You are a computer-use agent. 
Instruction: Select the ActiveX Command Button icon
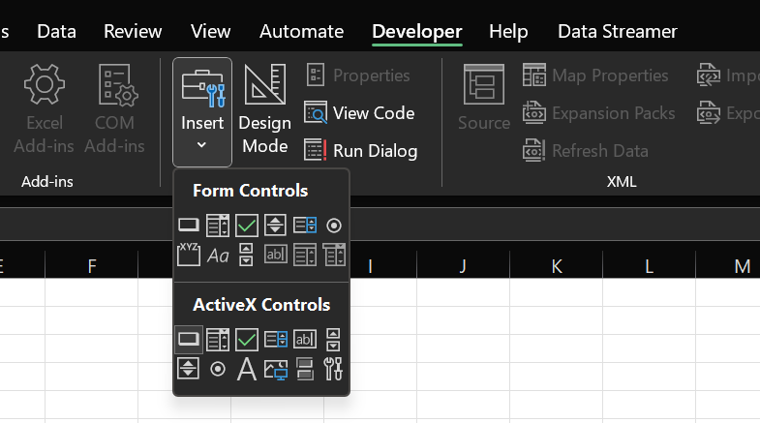(189, 339)
